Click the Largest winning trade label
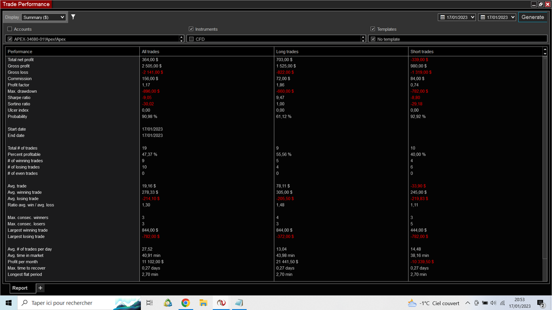 [x=28, y=230]
